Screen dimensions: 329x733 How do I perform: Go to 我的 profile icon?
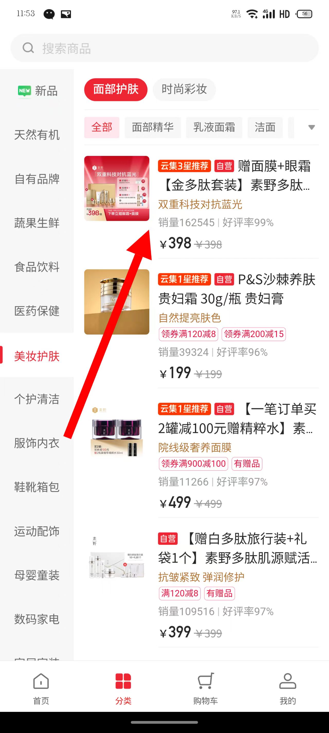click(x=288, y=681)
